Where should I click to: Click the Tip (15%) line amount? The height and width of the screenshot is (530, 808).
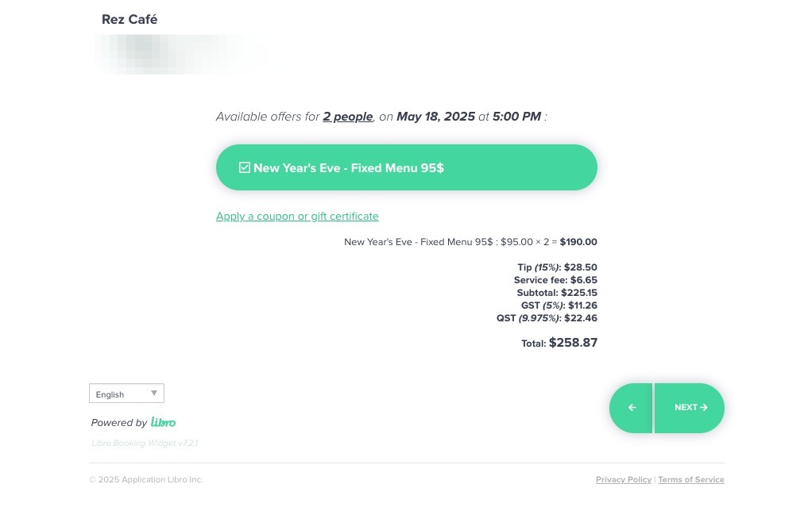coord(580,267)
